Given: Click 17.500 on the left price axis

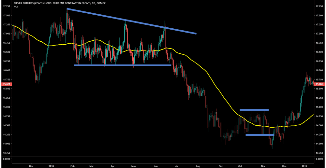Looking at the screenshot, I should pos(7,15).
